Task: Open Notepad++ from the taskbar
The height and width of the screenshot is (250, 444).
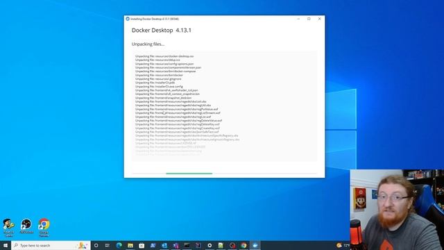Action: click(221, 245)
